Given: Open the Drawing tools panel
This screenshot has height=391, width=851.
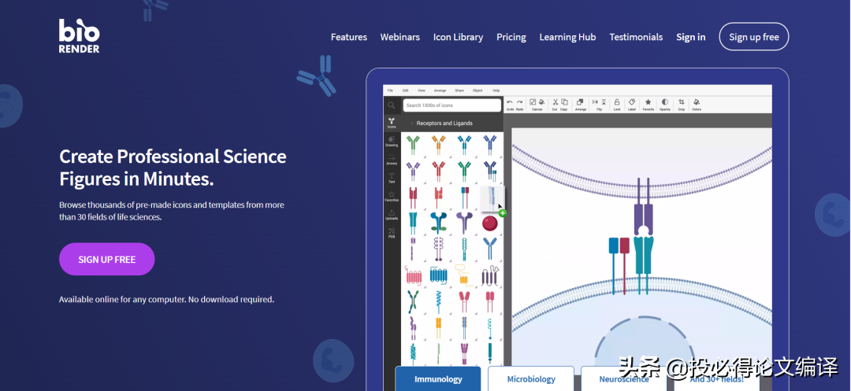Looking at the screenshot, I should pyautogui.click(x=392, y=142).
